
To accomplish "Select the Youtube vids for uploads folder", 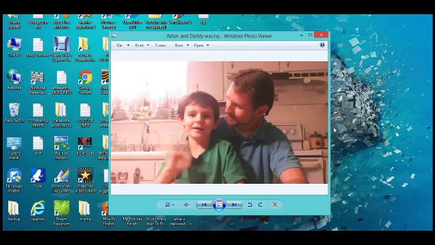I will click(156, 22).
